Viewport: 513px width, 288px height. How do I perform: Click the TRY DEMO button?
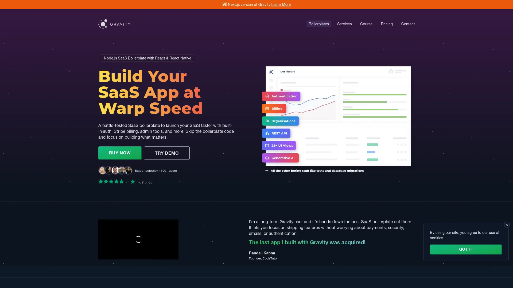click(167, 153)
